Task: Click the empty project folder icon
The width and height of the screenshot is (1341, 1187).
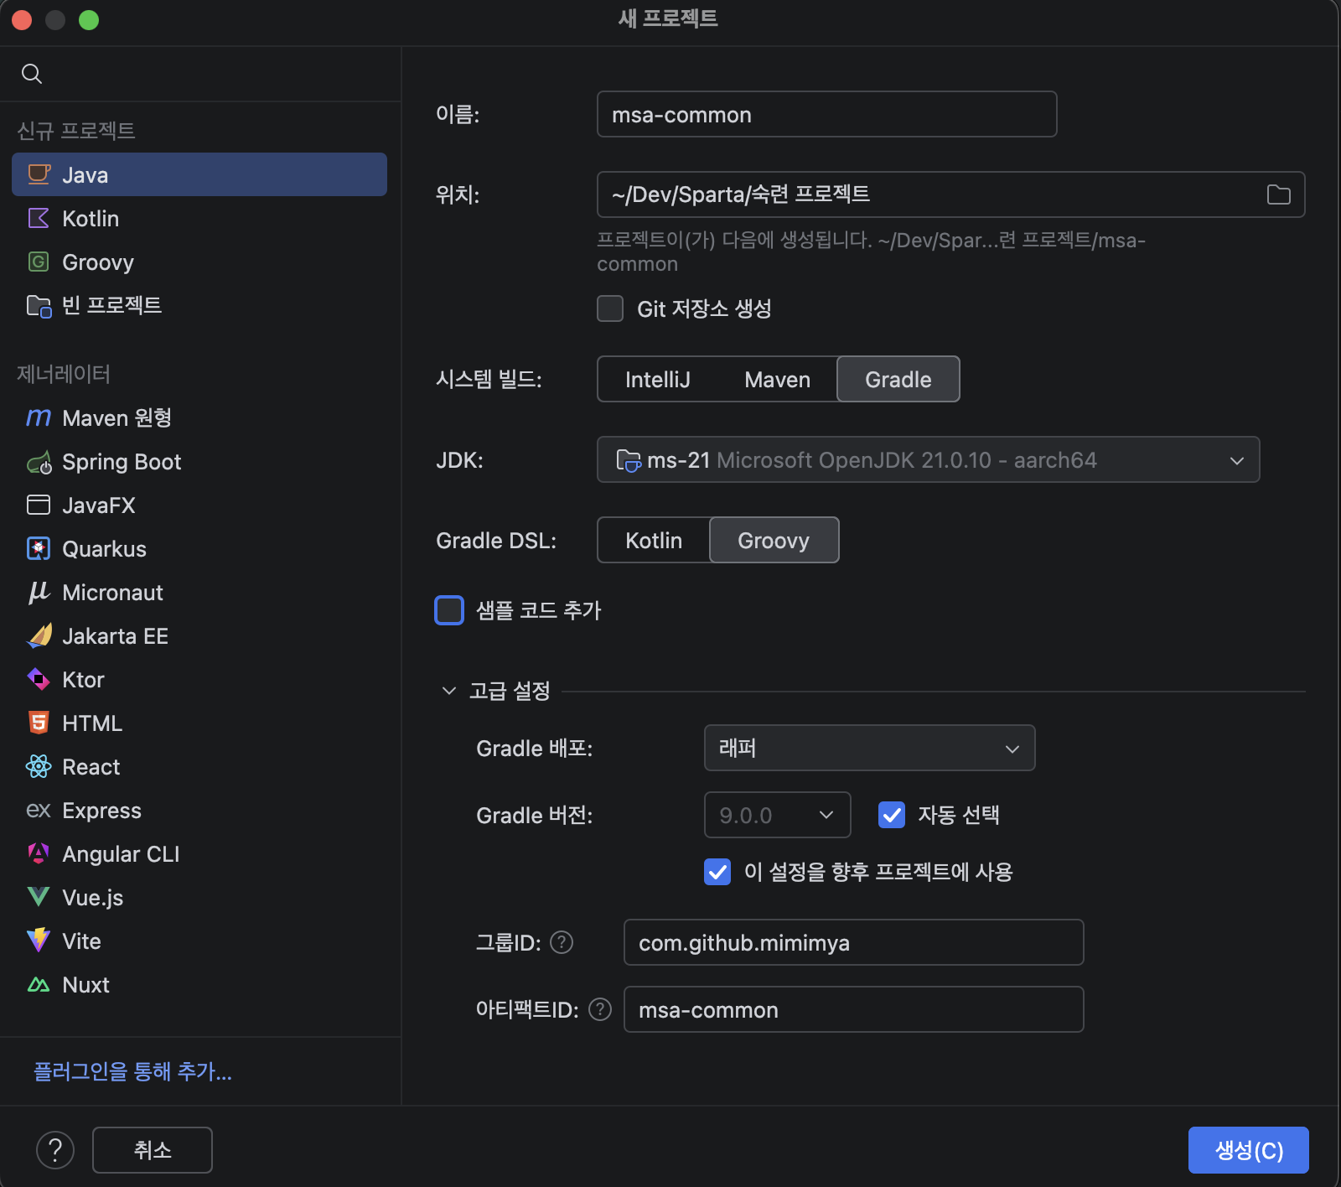Action: coord(39,306)
